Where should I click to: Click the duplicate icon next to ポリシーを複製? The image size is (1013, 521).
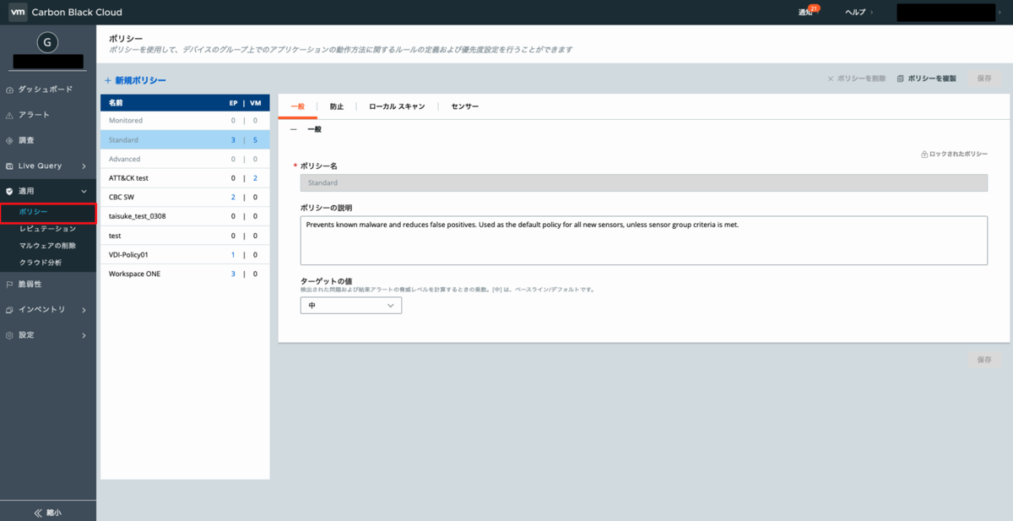[x=901, y=79]
